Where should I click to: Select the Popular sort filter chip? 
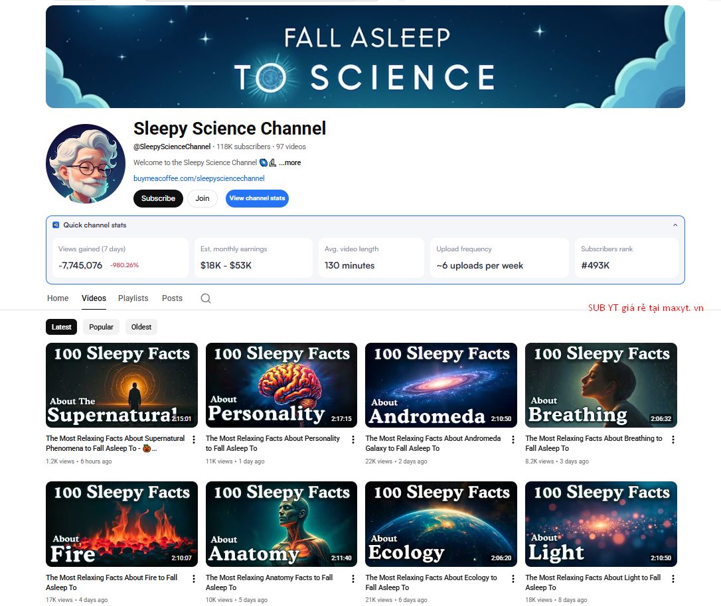(x=102, y=327)
